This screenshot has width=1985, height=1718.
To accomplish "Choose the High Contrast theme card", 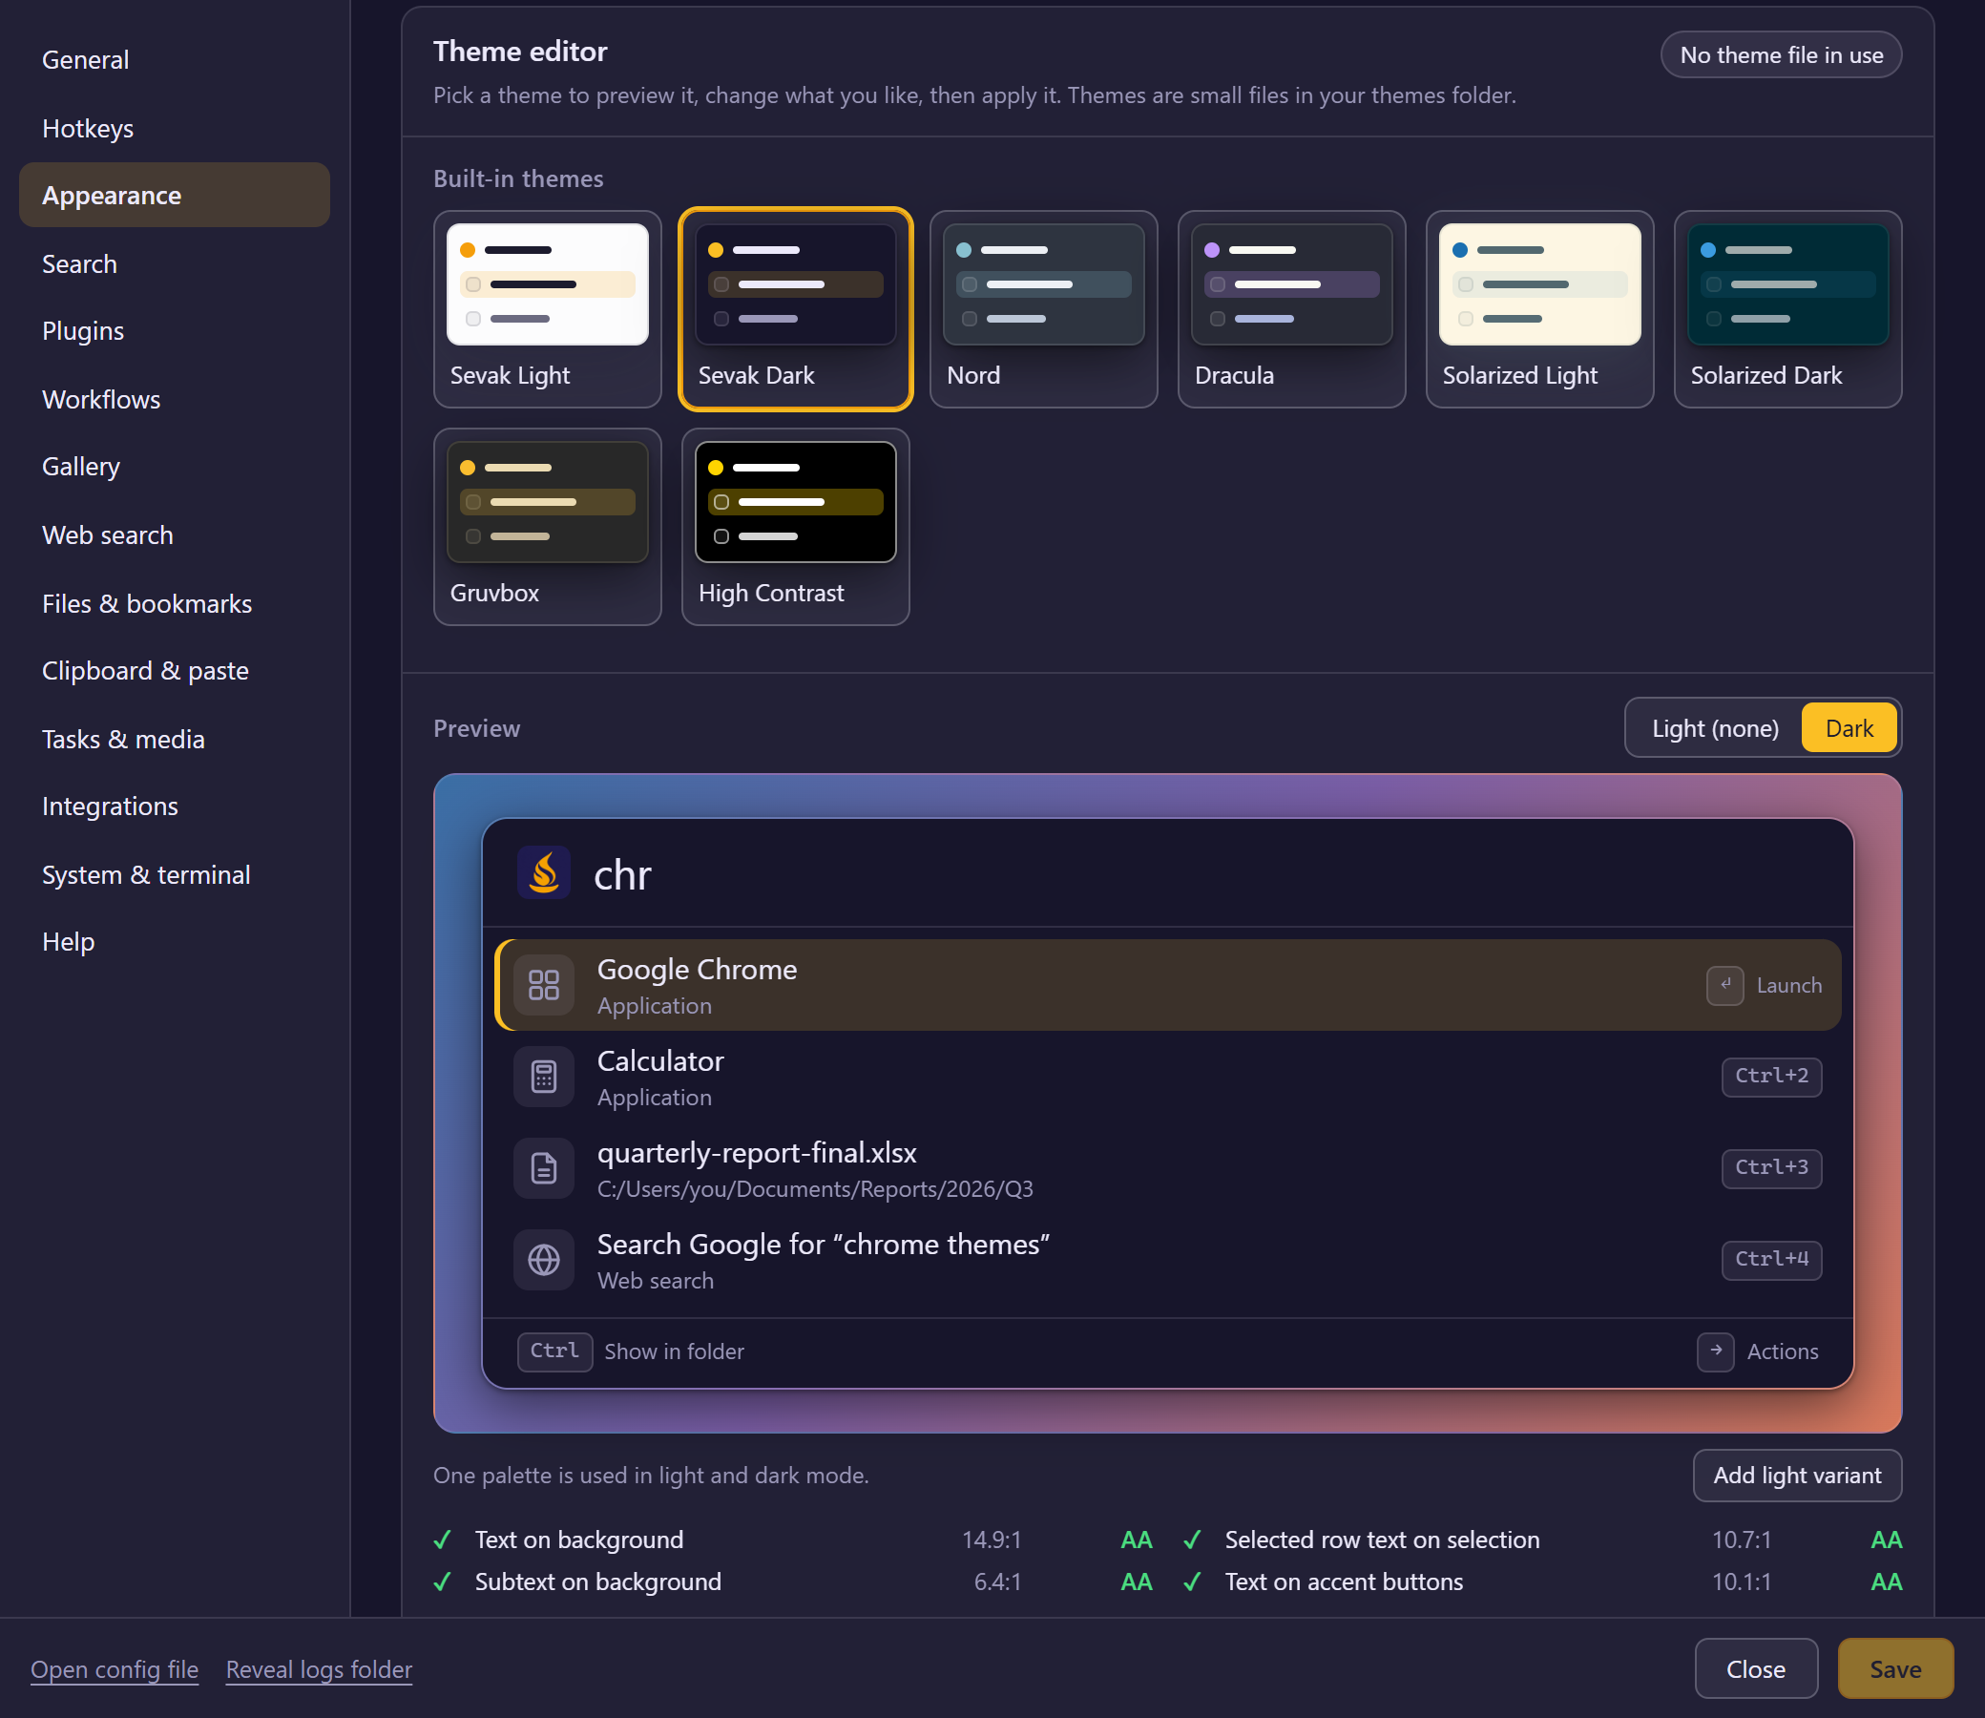I will click(796, 526).
